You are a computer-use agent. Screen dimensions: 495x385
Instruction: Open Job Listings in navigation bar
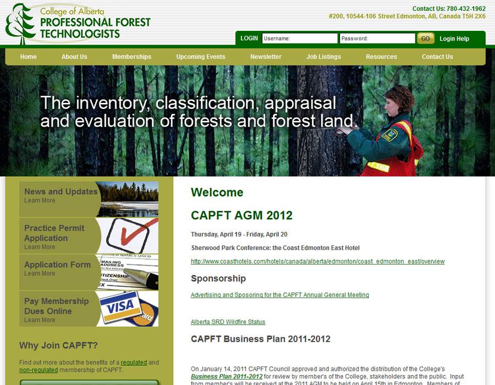(323, 57)
